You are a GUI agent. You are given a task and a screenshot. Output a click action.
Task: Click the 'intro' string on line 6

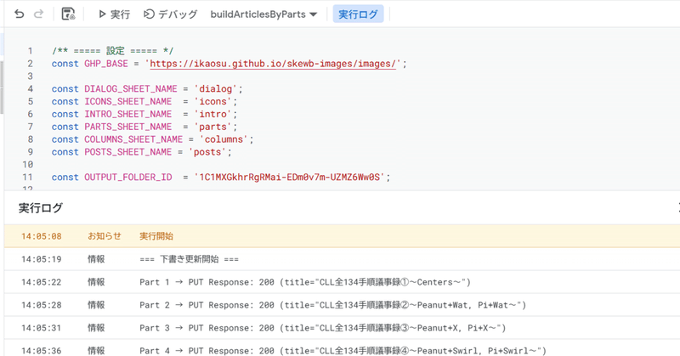tap(212, 114)
